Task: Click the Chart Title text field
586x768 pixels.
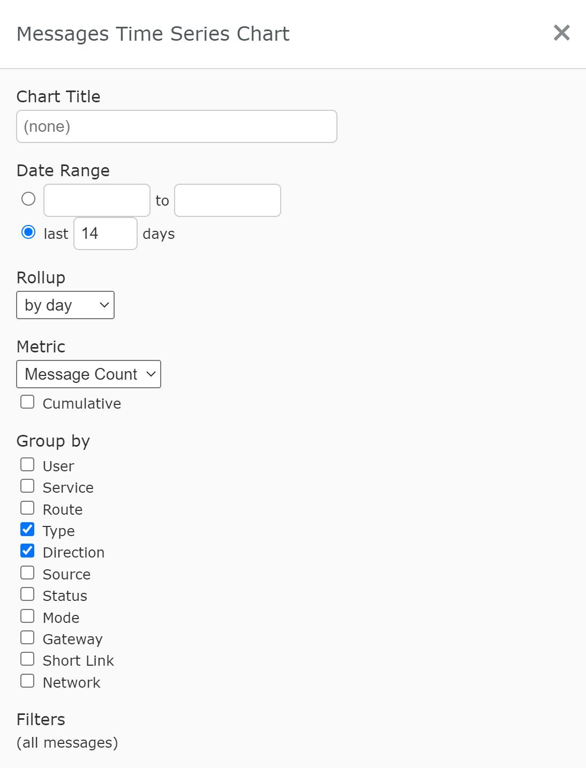Action: coord(177,126)
